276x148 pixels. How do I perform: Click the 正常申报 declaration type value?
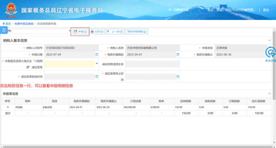click(222, 48)
